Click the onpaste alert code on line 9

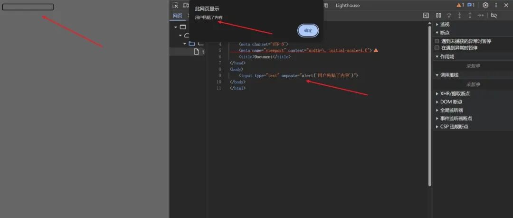coord(320,75)
